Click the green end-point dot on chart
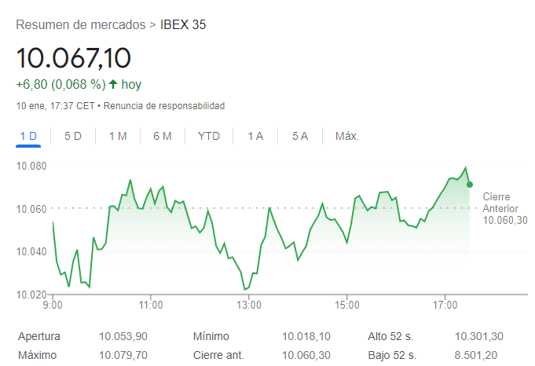 pyautogui.click(x=470, y=185)
